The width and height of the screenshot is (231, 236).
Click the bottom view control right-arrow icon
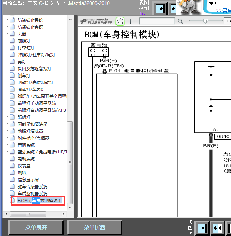(202, 228)
